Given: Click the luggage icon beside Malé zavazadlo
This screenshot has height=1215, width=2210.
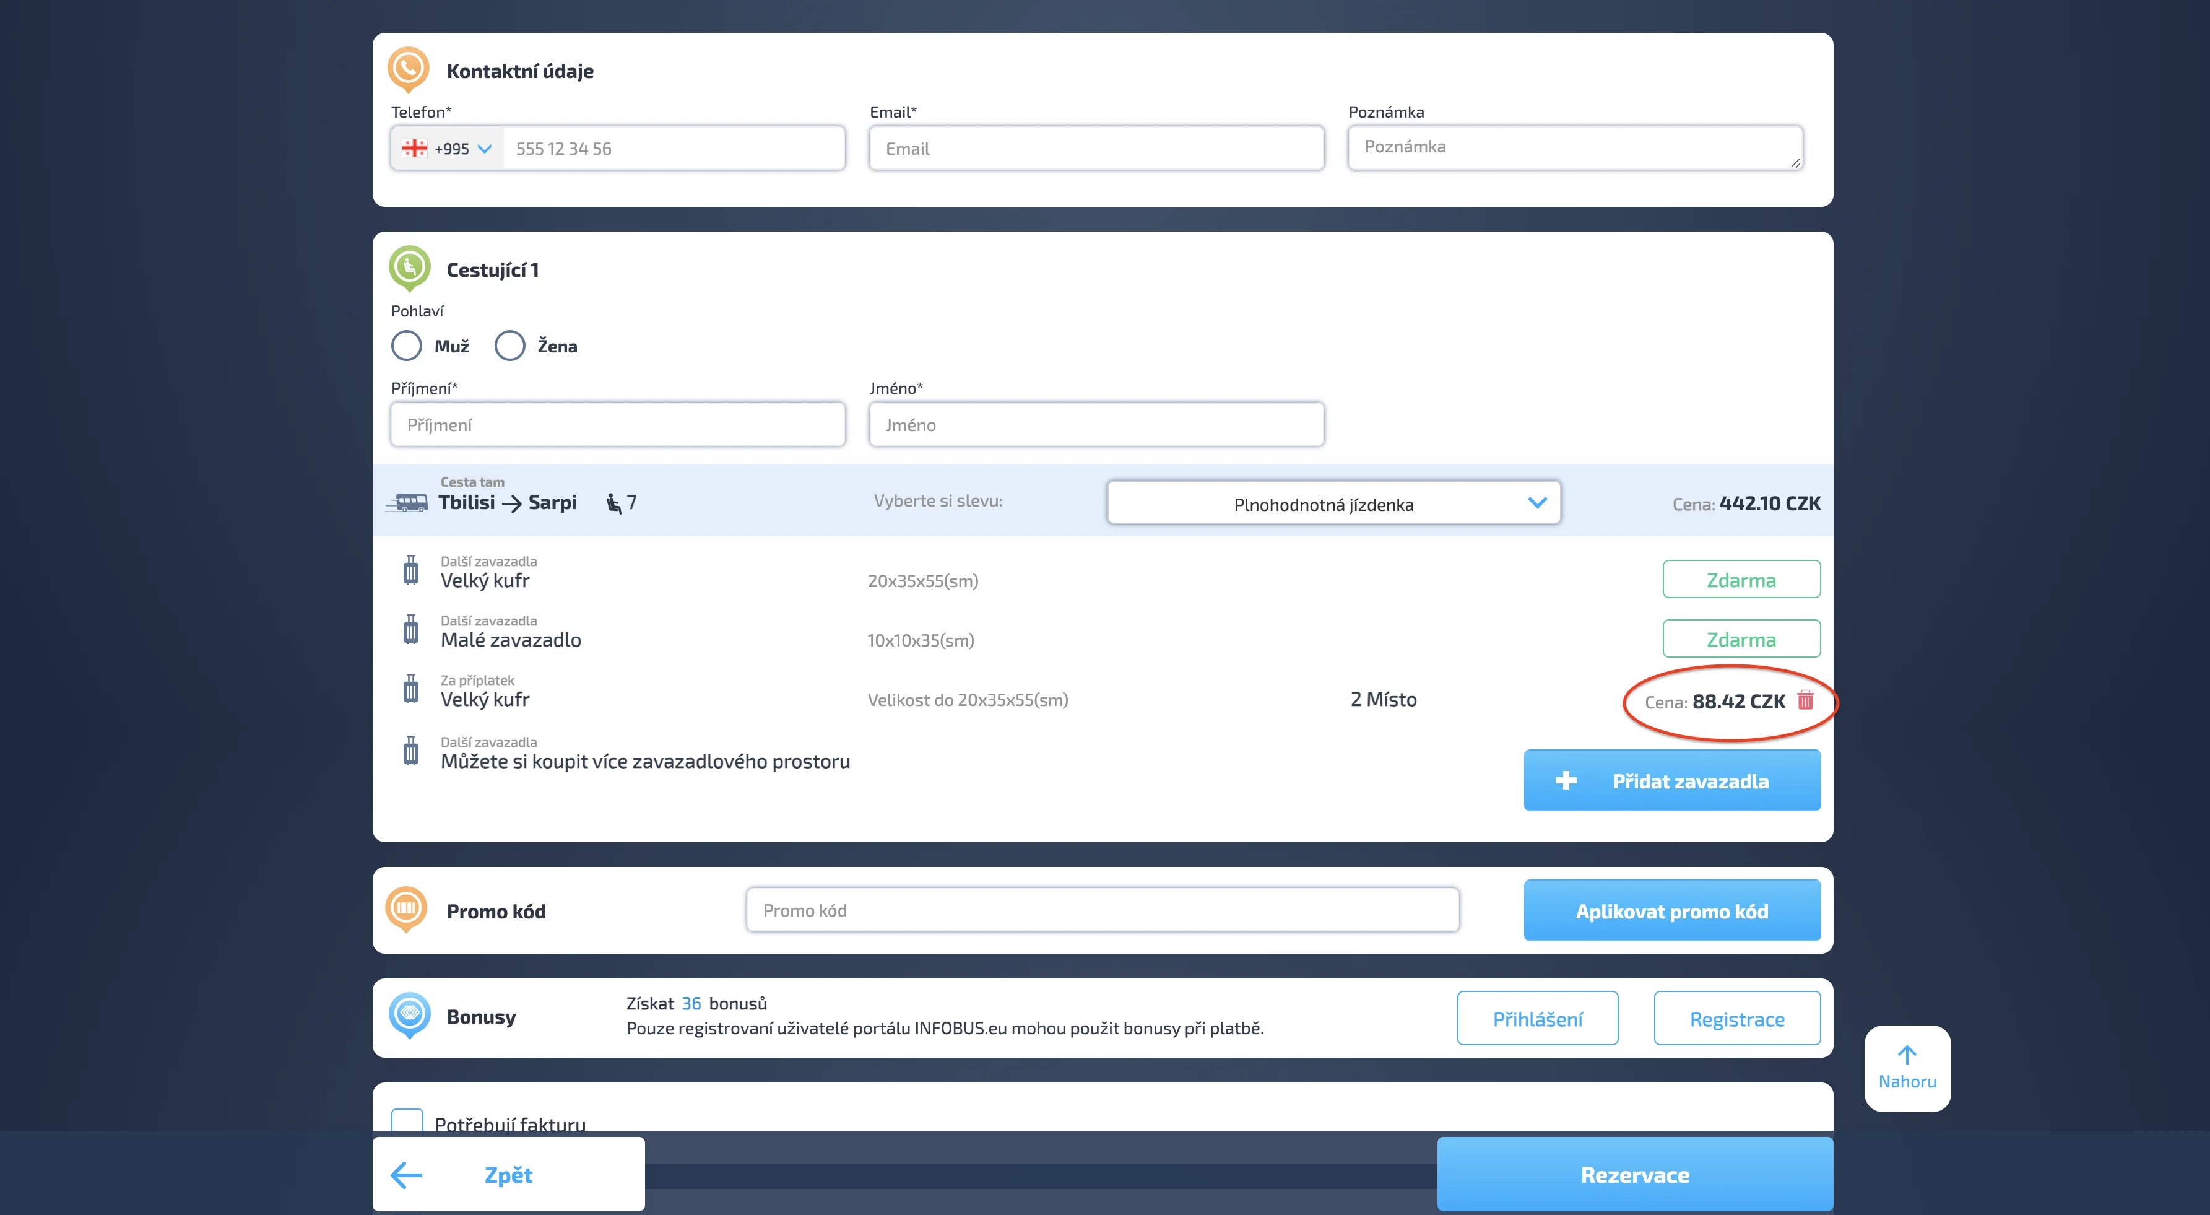Looking at the screenshot, I should (x=411, y=630).
